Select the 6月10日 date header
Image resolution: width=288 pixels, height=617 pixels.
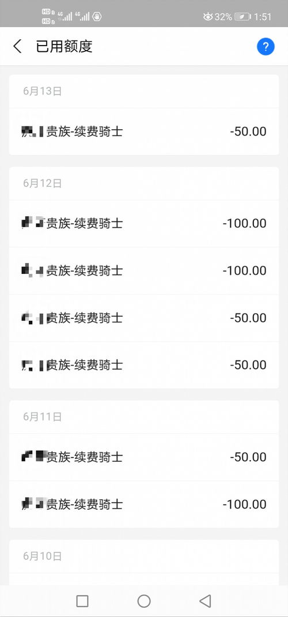(x=43, y=556)
